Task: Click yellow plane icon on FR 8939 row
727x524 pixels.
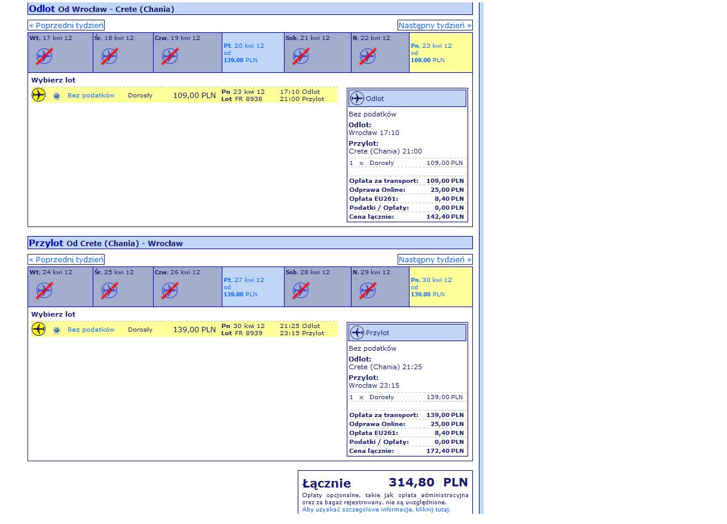Action: 39,329
